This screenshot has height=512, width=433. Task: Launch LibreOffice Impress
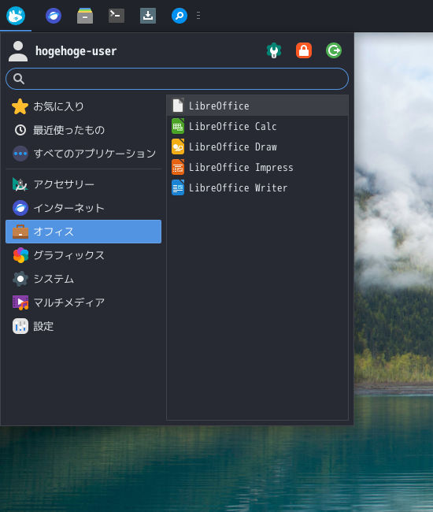click(x=257, y=167)
